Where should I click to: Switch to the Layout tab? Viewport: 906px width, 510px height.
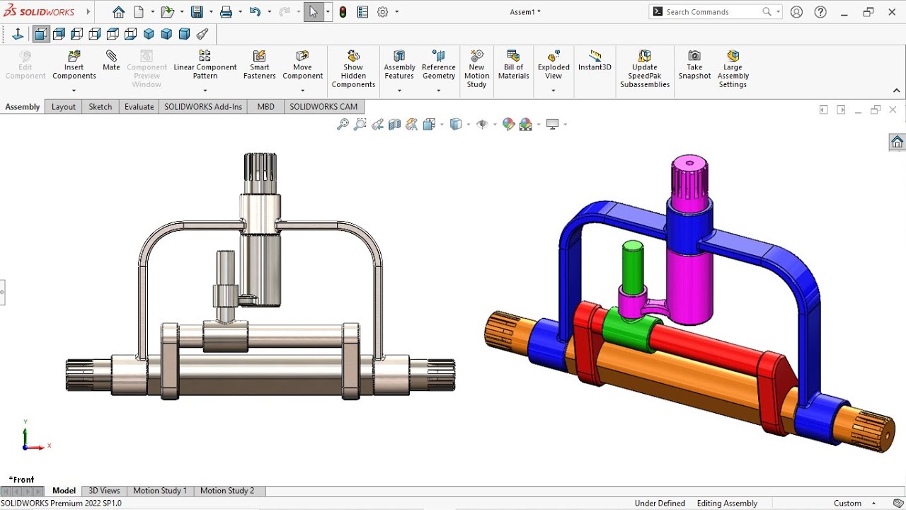[x=64, y=107]
